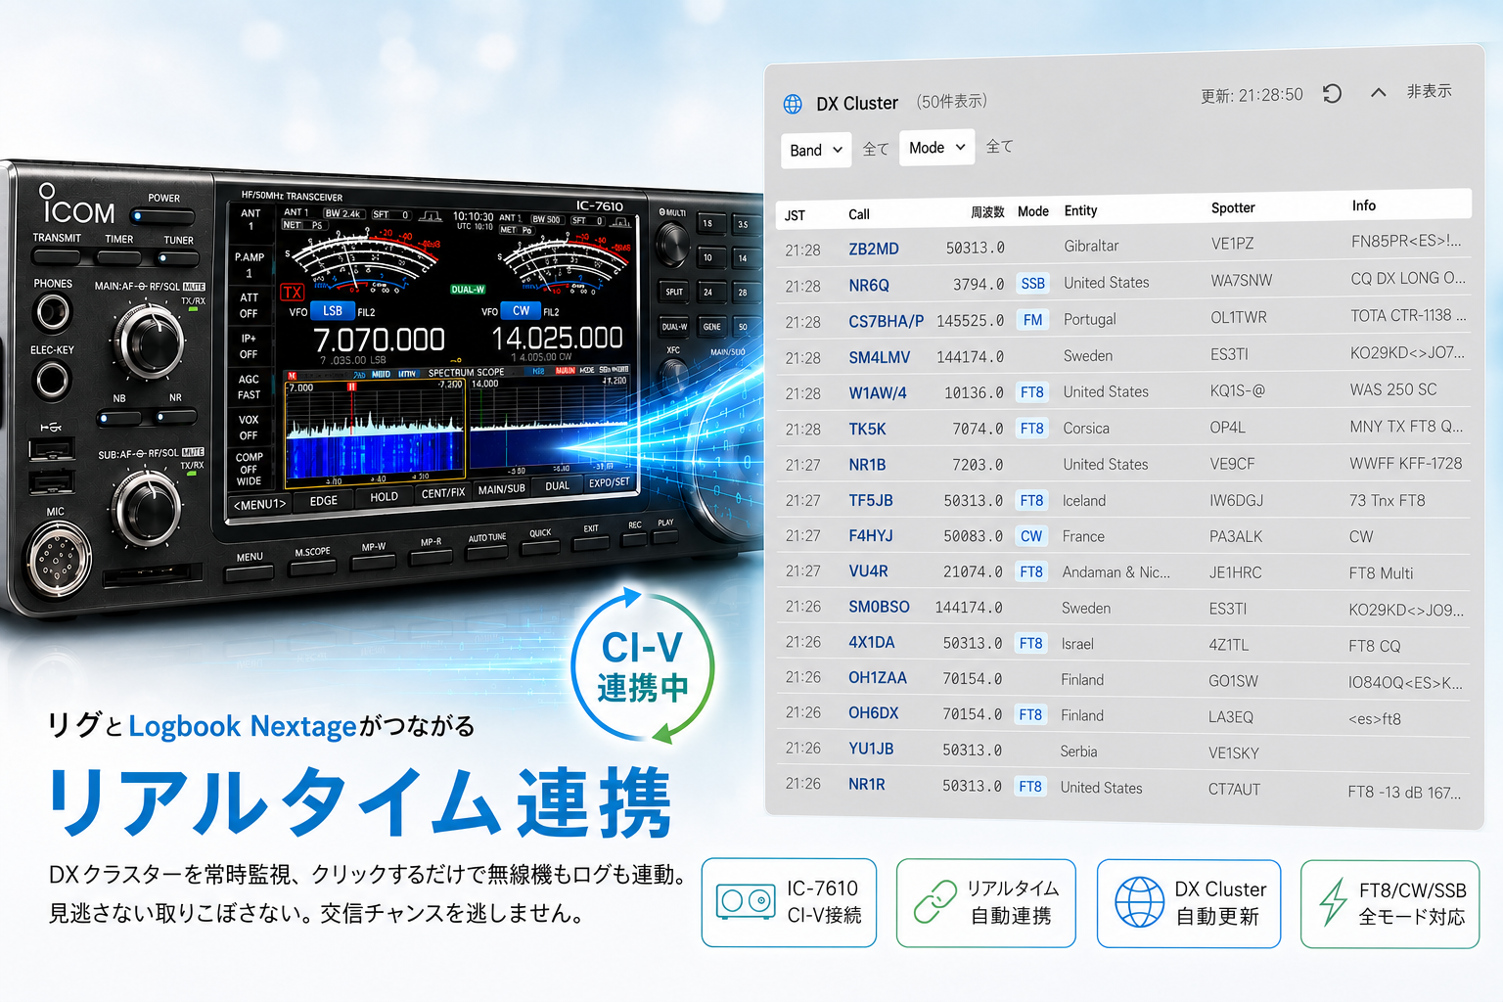Click the リアルタイム自動連携 feature card
1503x1002 pixels.
click(x=985, y=902)
